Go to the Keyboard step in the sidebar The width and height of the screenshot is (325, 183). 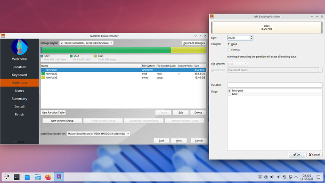19,75
